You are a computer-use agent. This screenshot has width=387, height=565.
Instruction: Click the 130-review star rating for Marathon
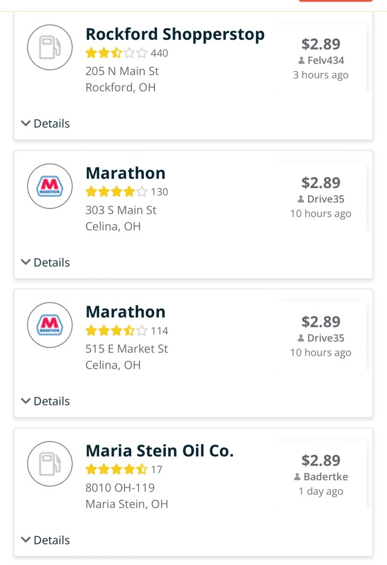click(x=116, y=192)
